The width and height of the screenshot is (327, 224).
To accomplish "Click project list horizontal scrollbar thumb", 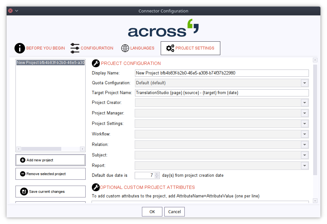I will [x=41, y=149].
